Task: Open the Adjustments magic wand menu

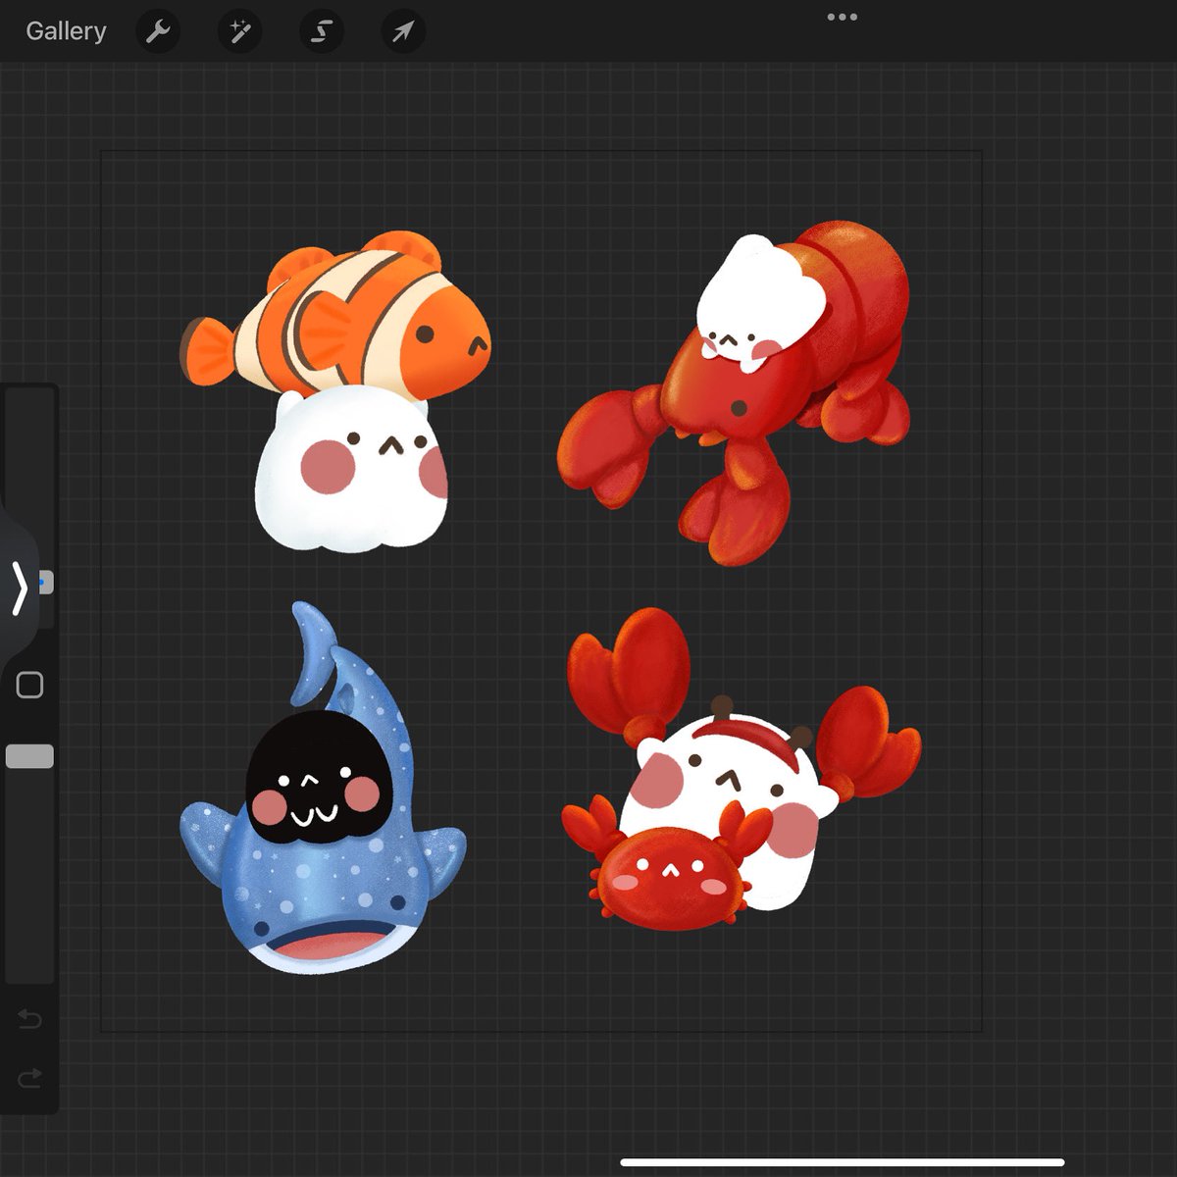Action: point(239,32)
